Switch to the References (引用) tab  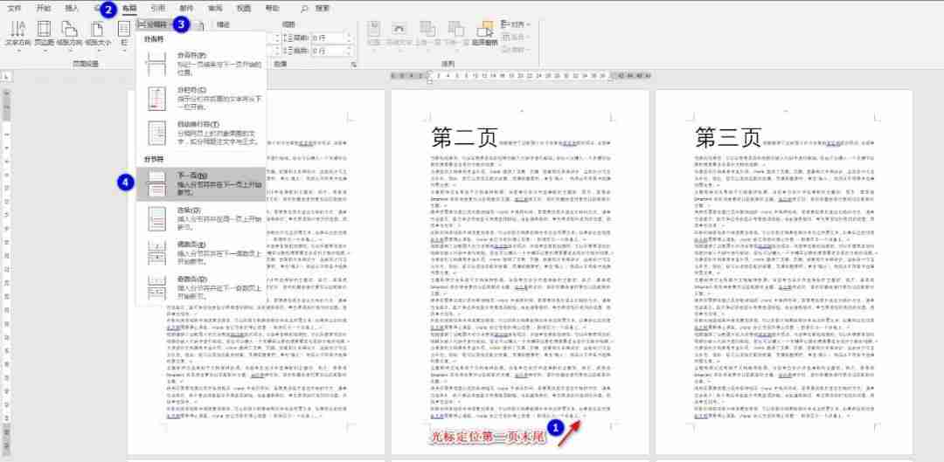click(157, 9)
